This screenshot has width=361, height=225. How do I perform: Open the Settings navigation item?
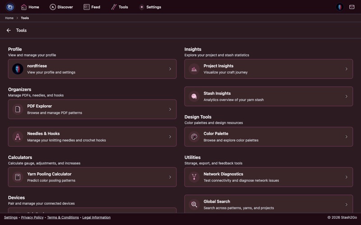(150, 7)
